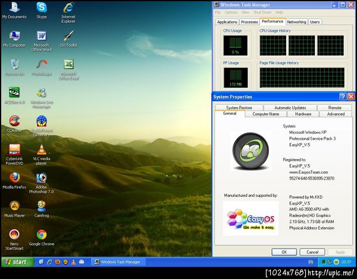Click Firefox icon in quick launch bar
357x279 pixels.
58,262
